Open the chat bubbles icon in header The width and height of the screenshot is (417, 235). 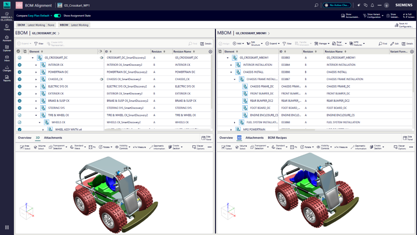tap(365, 5)
